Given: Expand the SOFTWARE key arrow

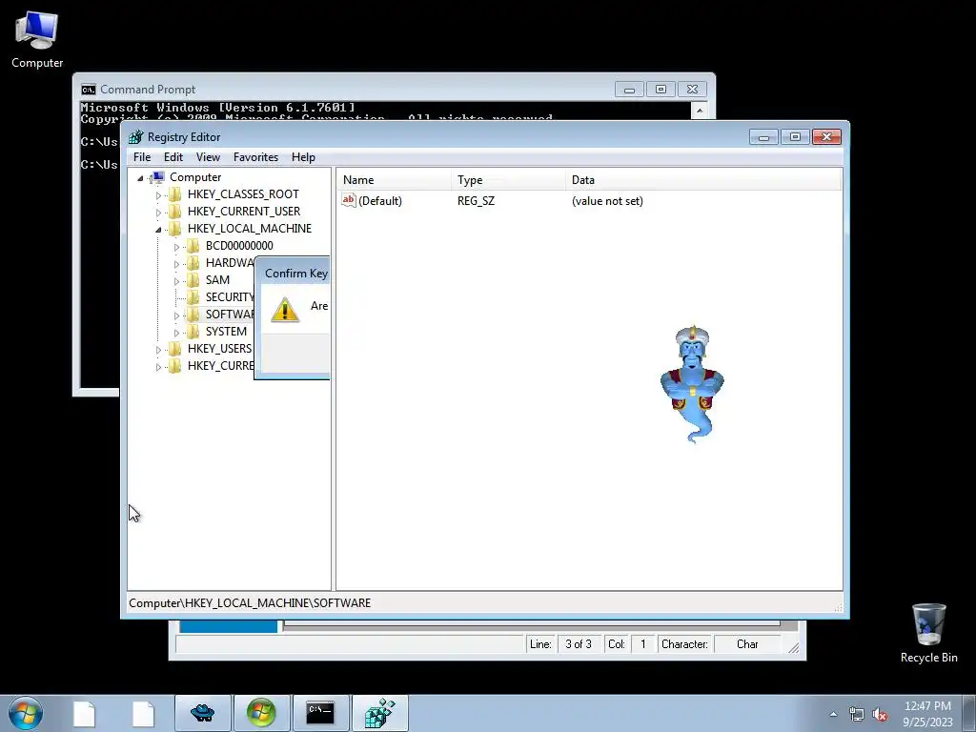Looking at the screenshot, I should tap(176, 315).
